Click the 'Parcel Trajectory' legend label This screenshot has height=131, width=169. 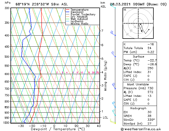point(83,14)
